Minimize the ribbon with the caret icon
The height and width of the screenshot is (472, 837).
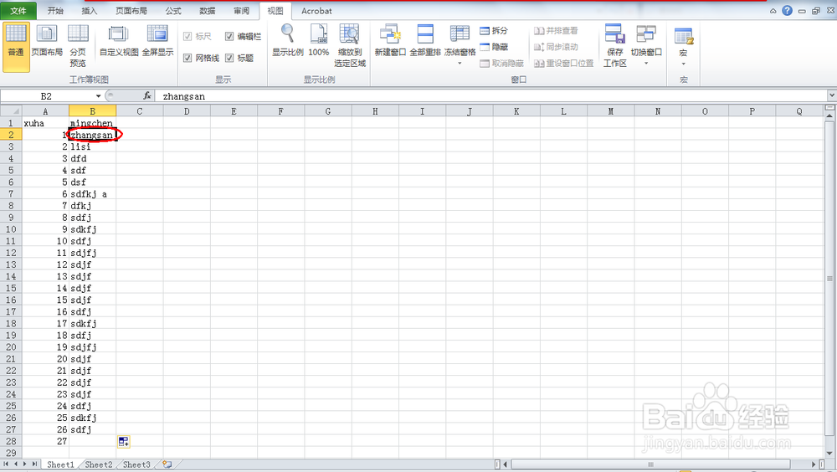pyautogui.click(x=773, y=11)
